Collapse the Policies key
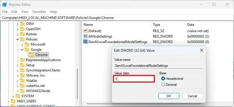The width and height of the screenshot is (234, 107). pos(18,39)
